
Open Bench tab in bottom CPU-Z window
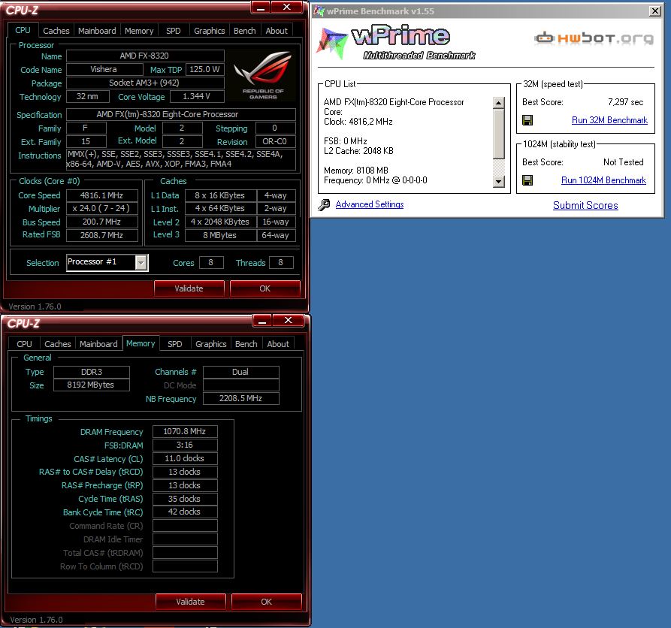[246, 344]
